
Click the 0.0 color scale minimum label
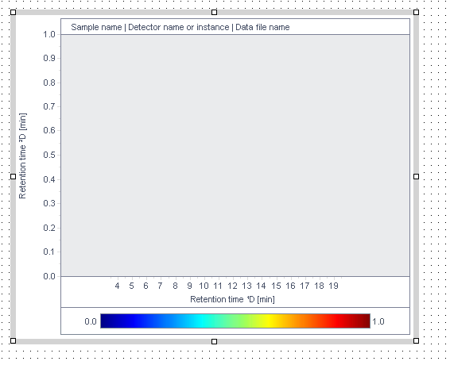[x=91, y=321]
